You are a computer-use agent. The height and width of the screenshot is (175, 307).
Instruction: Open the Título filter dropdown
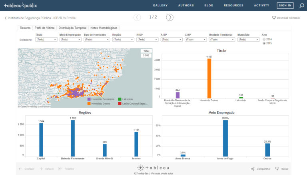46,39
